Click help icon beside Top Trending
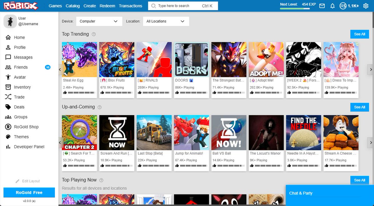The height and width of the screenshot is (206, 374). tap(94, 34)
